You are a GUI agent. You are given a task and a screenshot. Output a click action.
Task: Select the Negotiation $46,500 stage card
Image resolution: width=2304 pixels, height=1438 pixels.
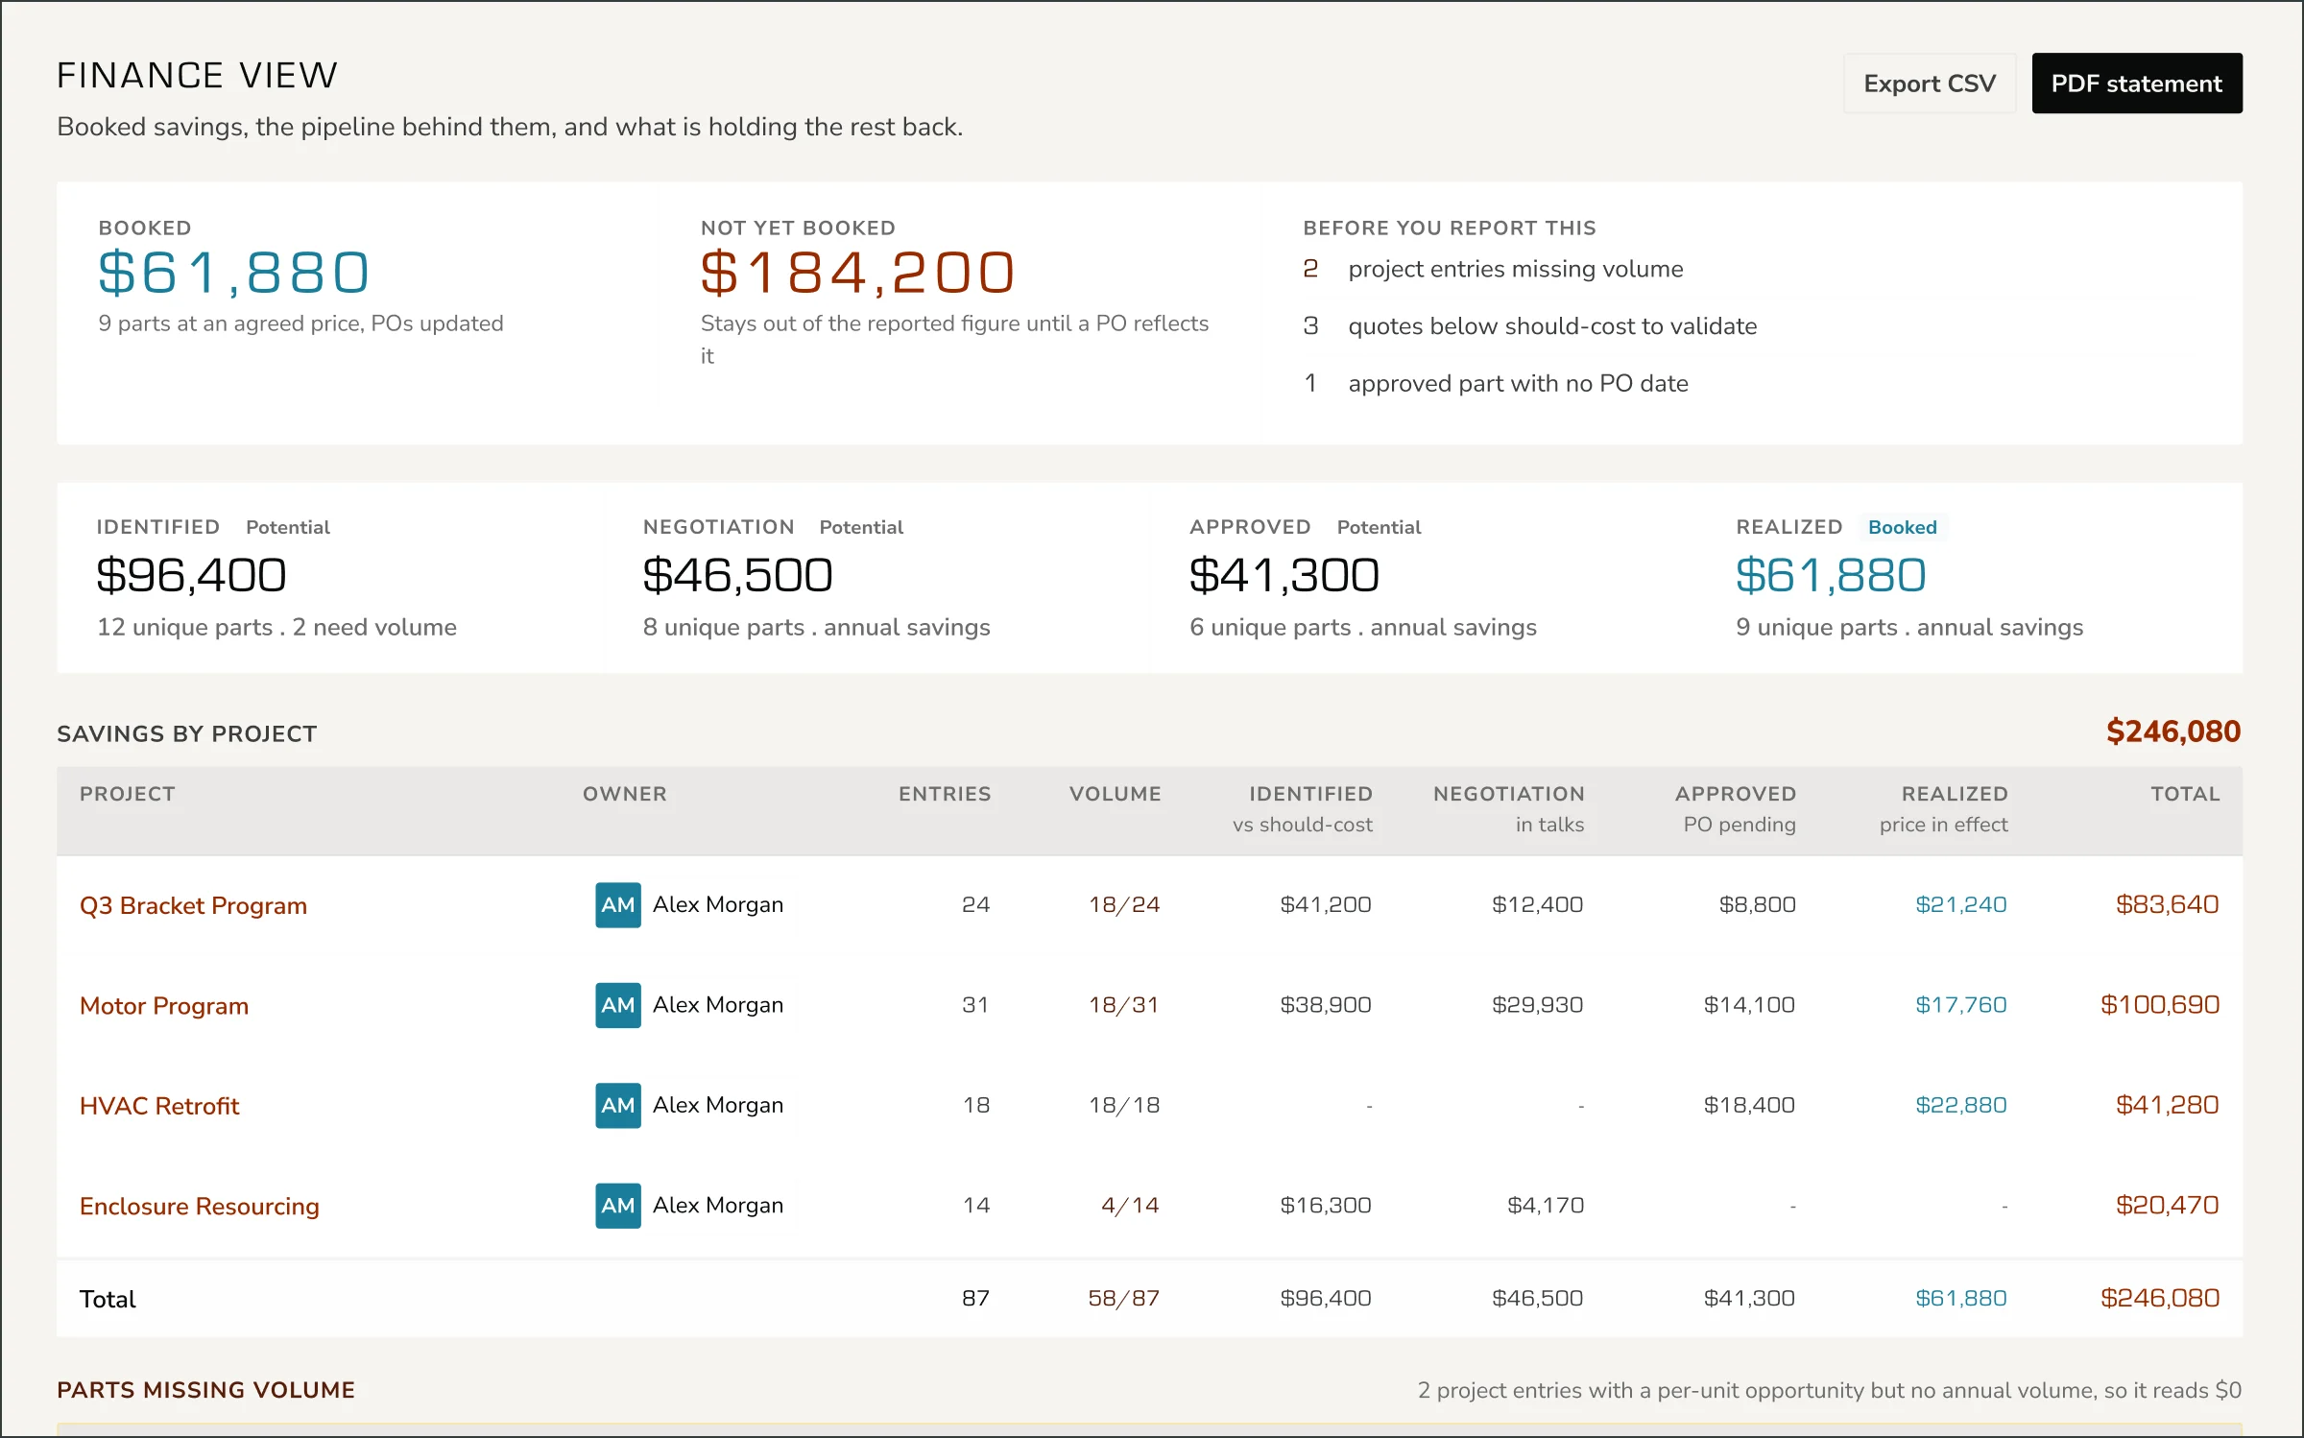click(x=877, y=578)
